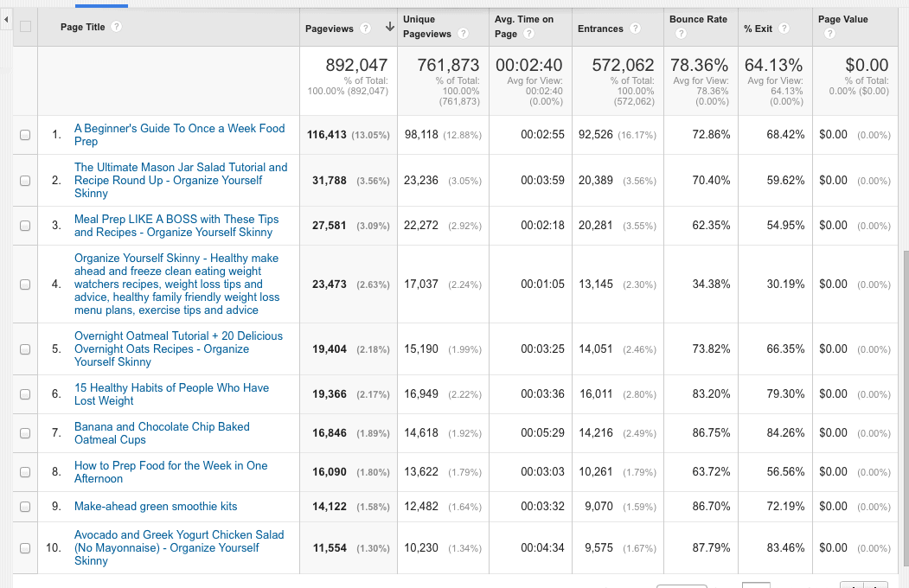Click the time on page cell 00:05:29
Image resolution: width=909 pixels, height=588 pixels.
point(542,432)
